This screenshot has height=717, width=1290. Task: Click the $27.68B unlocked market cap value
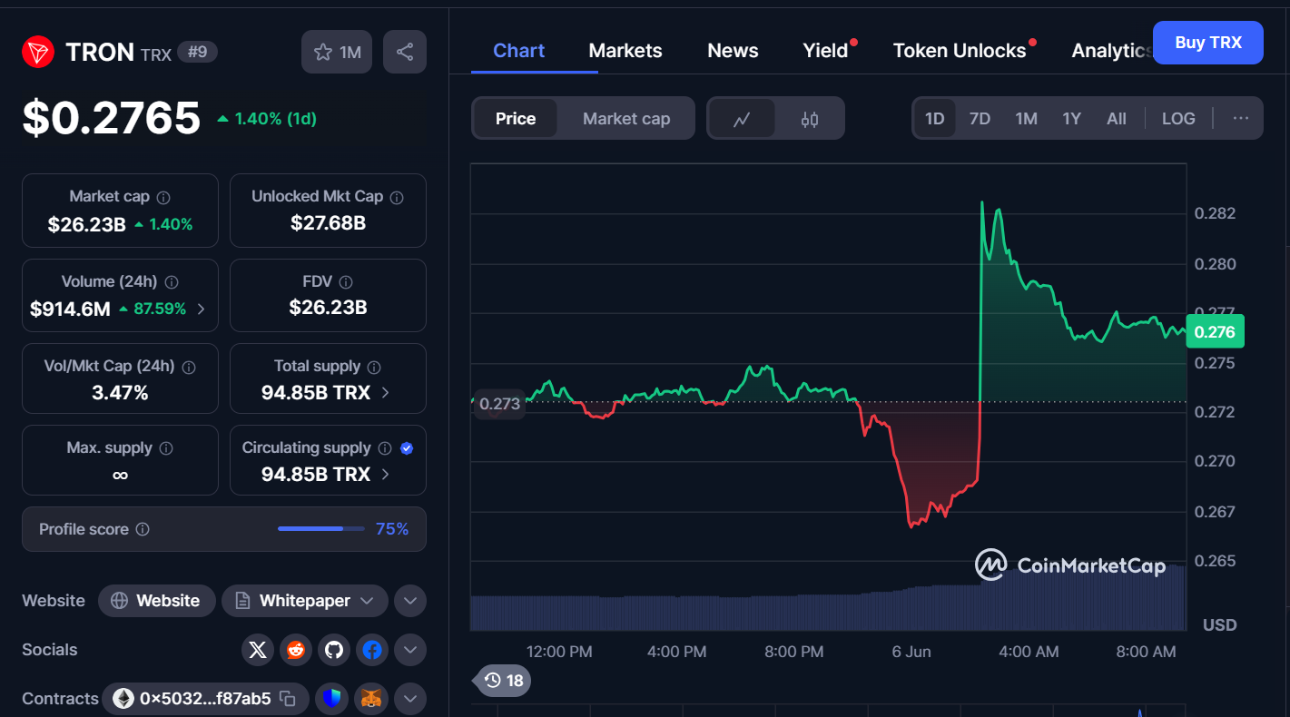click(328, 223)
